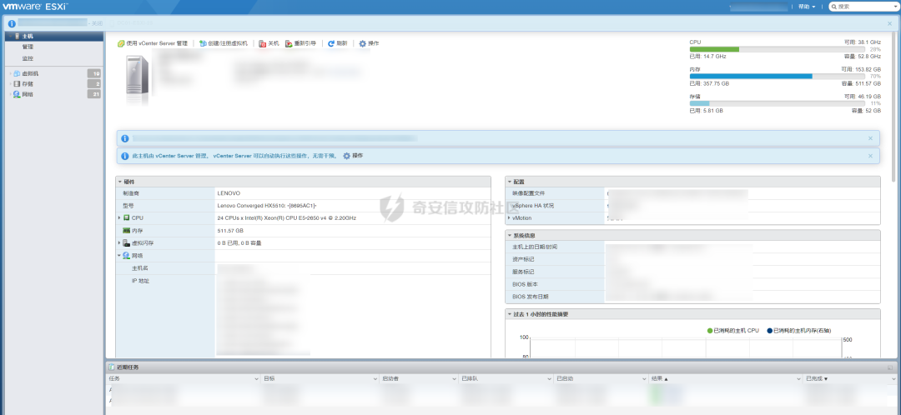Click the info icon on vCenter managed banner
Image resolution: width=901 pixels, height=415 pixels.
(124, 156)
